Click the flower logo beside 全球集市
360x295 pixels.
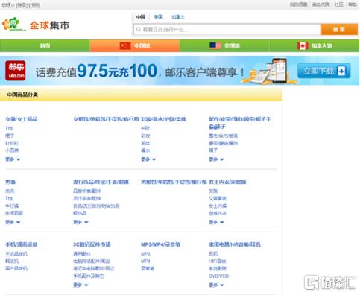click(x=13, y=25)
